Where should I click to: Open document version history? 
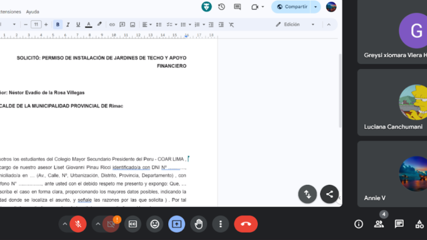[222, 7]
